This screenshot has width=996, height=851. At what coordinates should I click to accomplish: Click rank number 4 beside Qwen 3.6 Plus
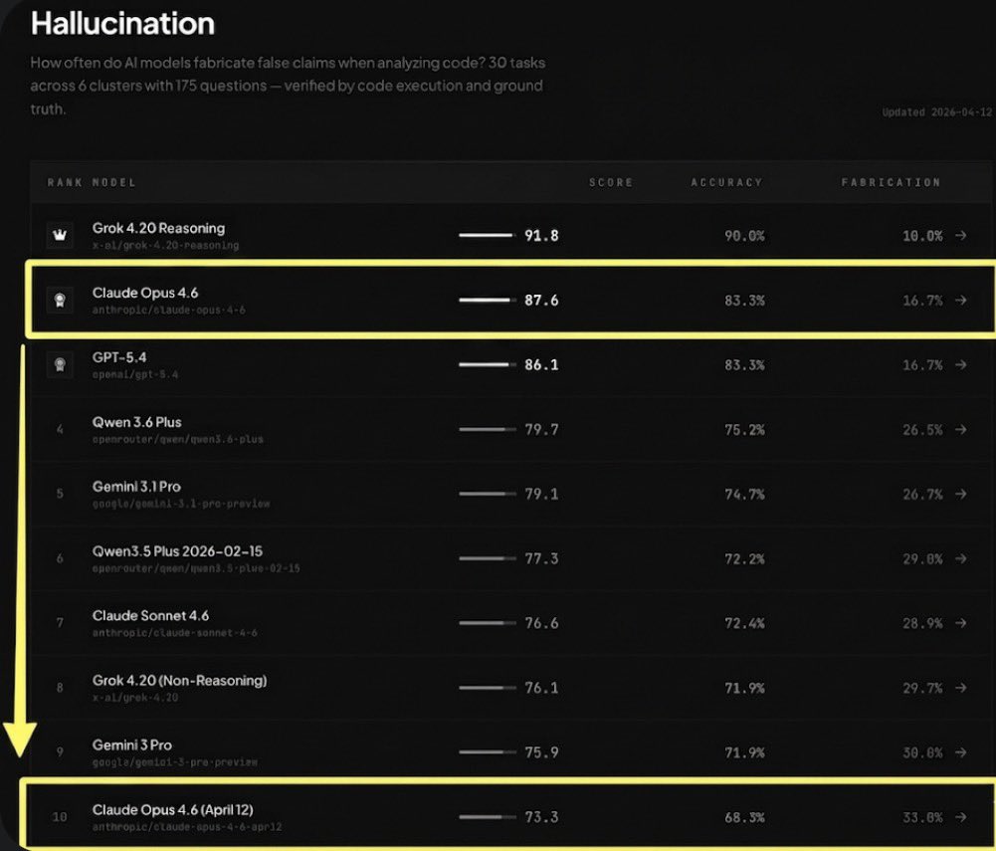[x=60, y=430]
